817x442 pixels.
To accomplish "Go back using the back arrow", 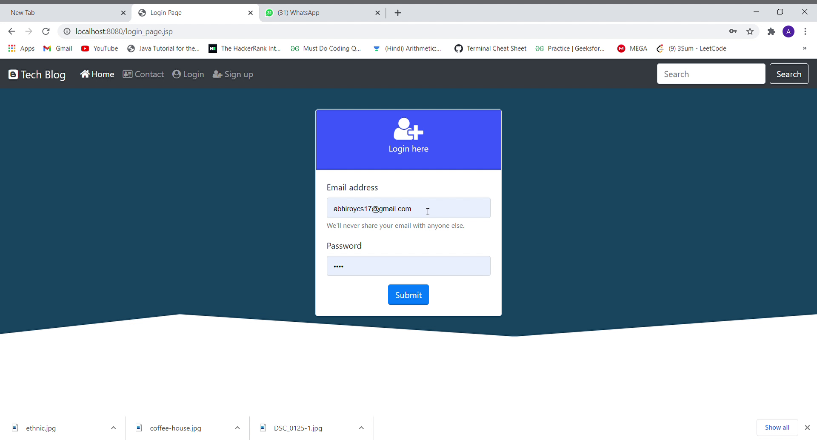I will click(x=11, y=31).
